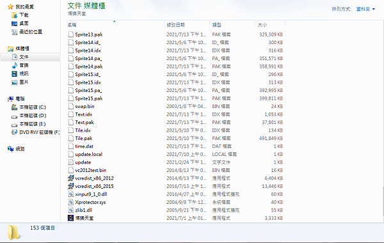Click the Favorites star icon in sidebar
Image resolution: width=384 pixels, height=243 pixels.
coord(10,6)
